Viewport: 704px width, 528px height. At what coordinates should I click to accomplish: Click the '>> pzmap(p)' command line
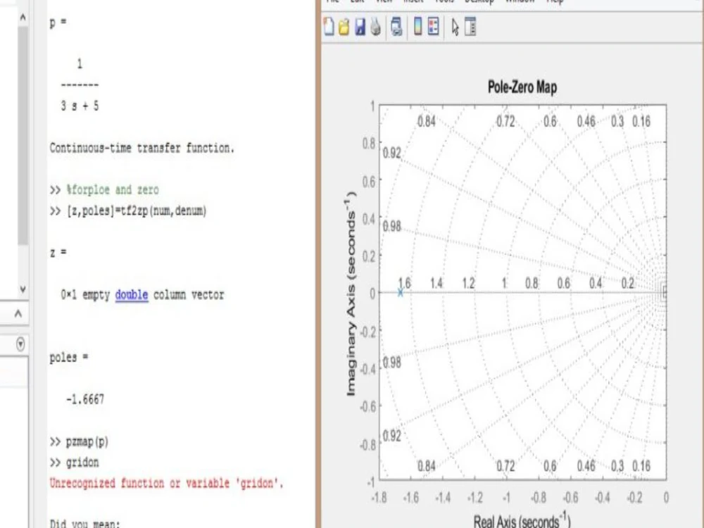(x=79, y=442)
